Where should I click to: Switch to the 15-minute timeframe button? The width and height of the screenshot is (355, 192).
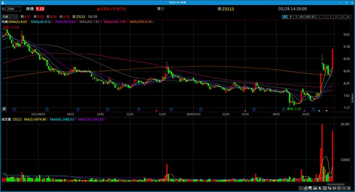point(336,17)
